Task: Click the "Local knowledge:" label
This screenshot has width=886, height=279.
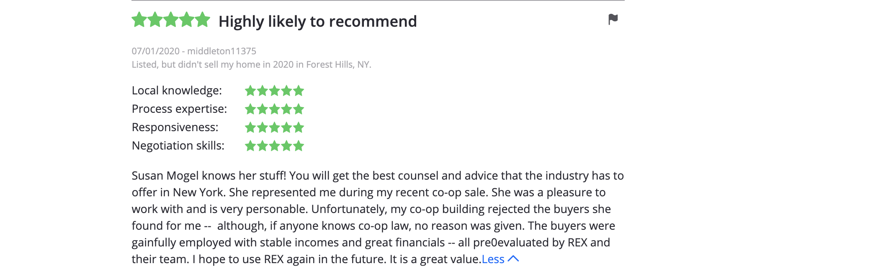Action: point(177,91)
